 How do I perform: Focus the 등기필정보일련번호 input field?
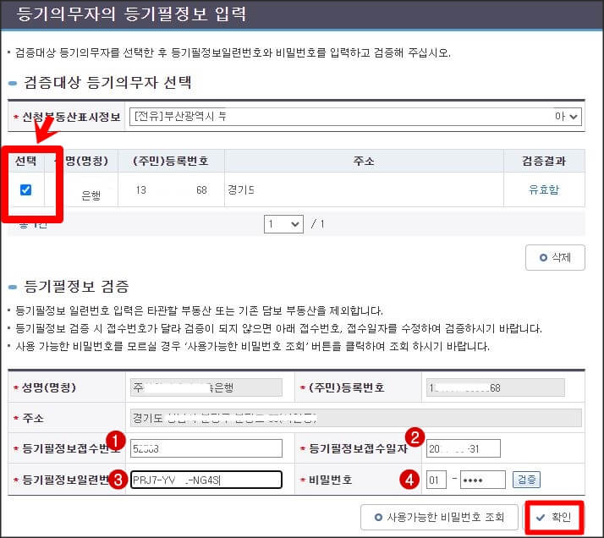click(206, 480)
